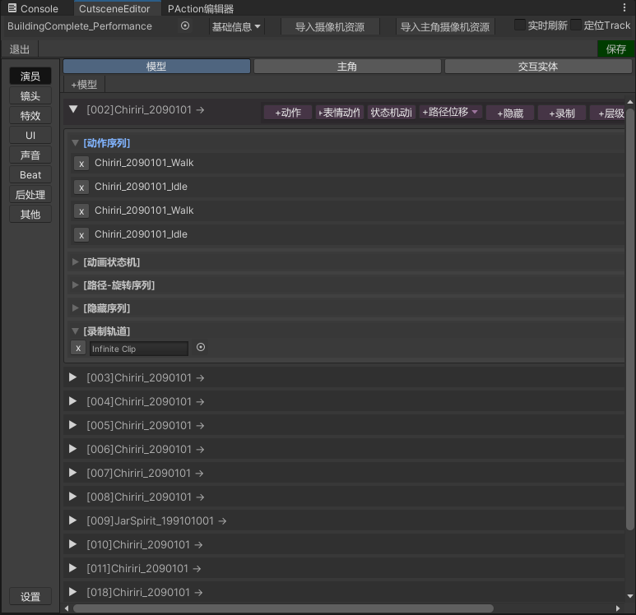Click the object picker icon beside BuildingComplete_Performance

coord(185,26)
